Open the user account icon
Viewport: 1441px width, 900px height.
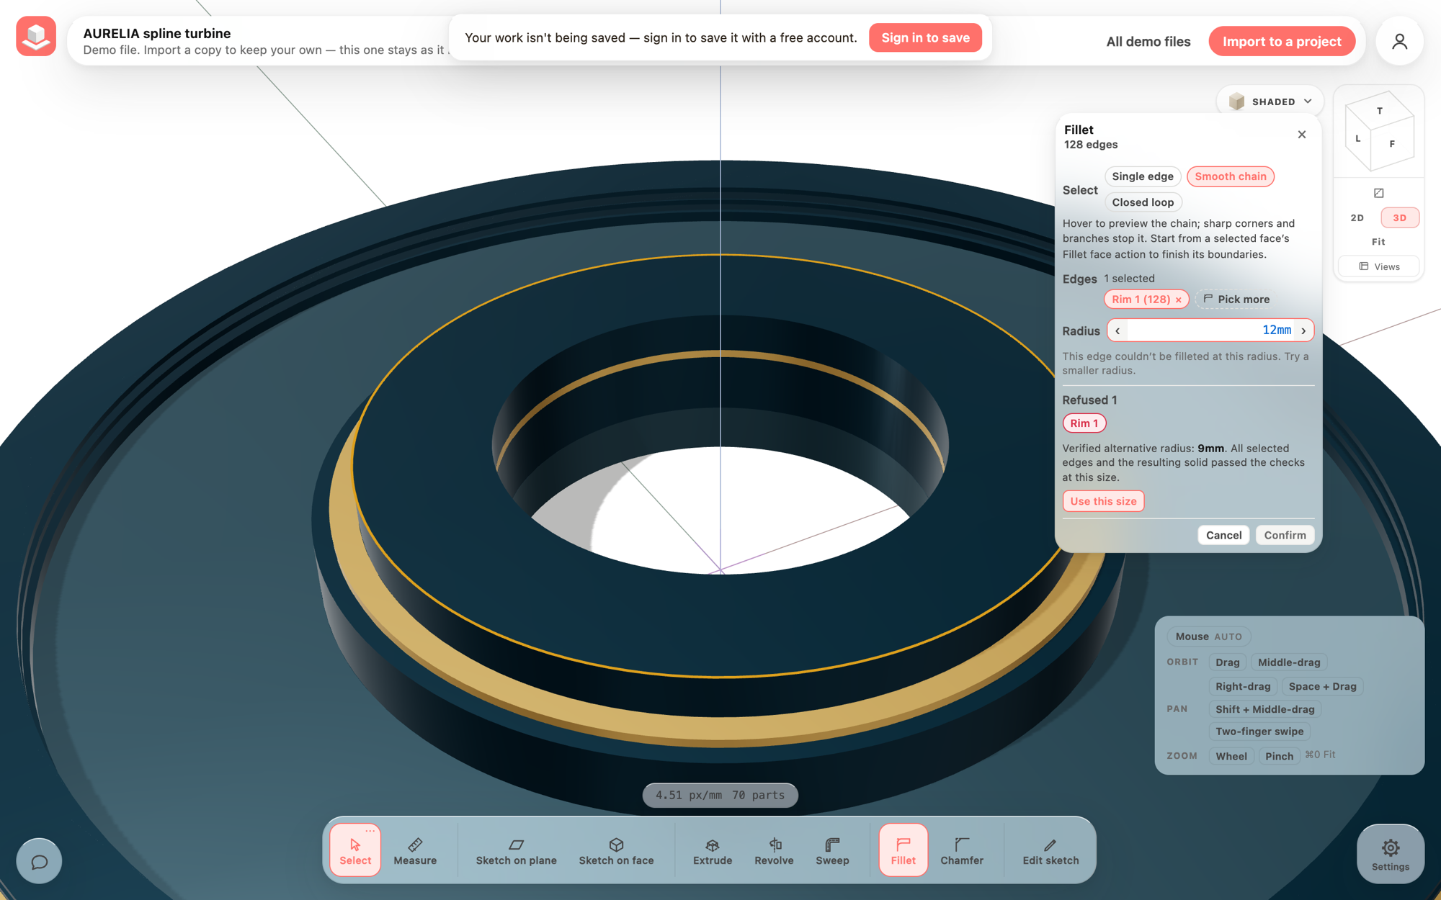[1399, 41]
